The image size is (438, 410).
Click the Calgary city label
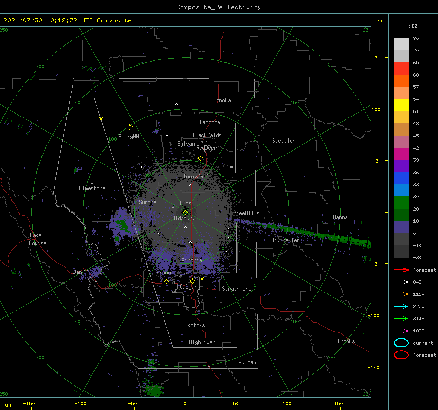[x=190, y=287]
